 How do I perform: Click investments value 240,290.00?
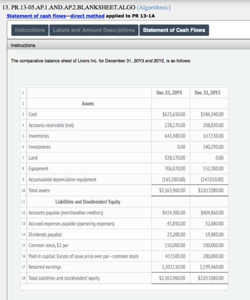[213, 147]
